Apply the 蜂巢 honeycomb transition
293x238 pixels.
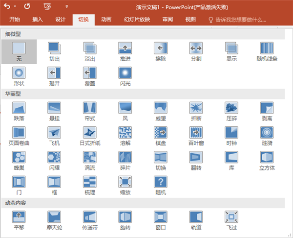point(19,161)
